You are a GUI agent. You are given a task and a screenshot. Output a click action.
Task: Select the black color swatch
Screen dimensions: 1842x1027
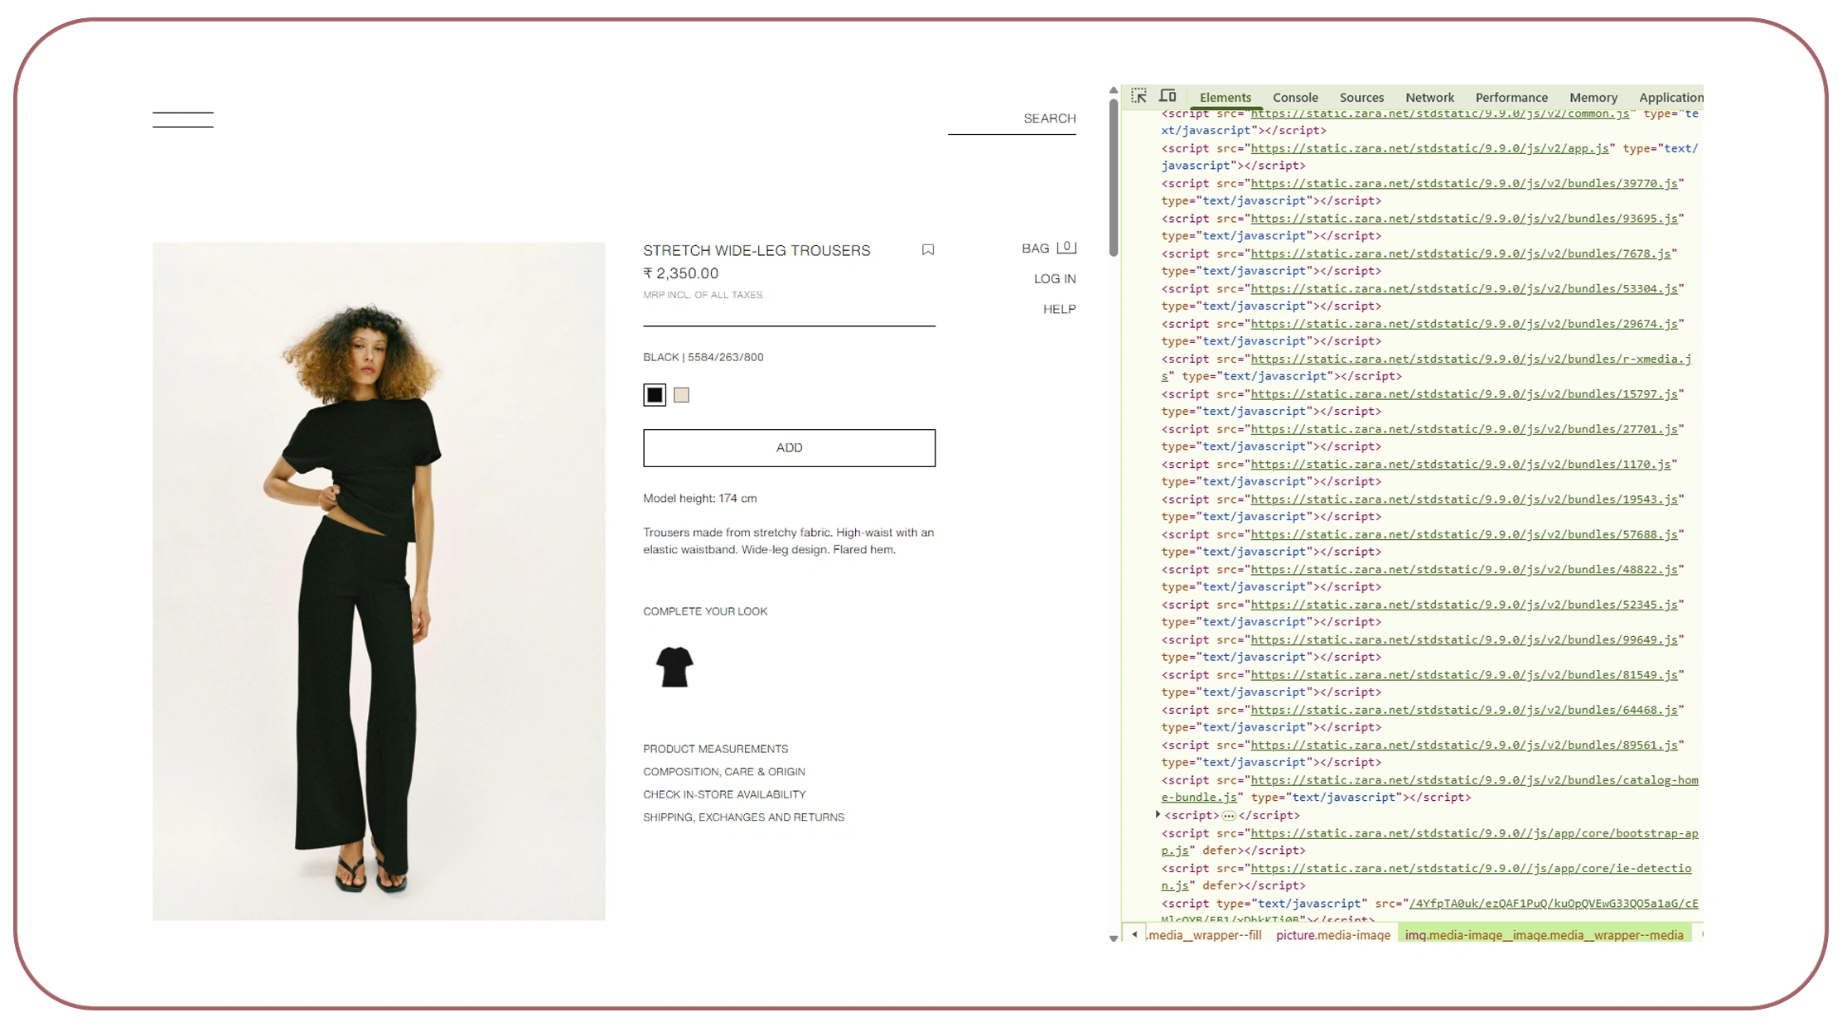pos(655,395)
